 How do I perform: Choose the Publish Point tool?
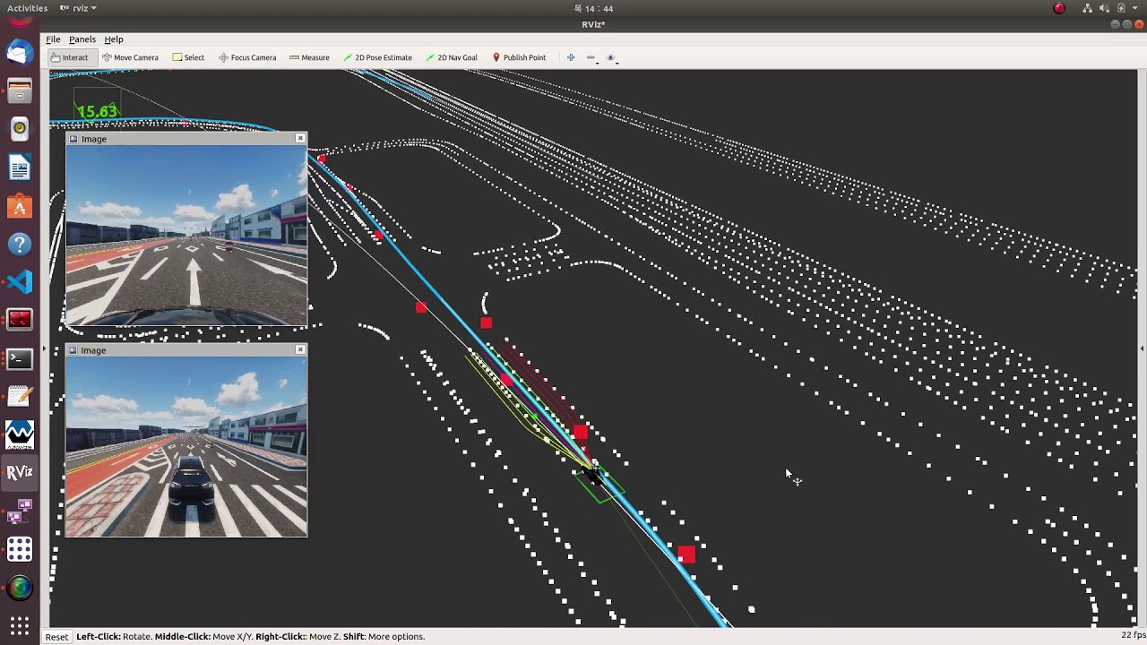pos(519,57)
